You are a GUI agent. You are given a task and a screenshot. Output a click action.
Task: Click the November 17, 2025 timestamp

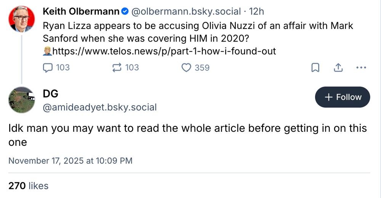(70, 161)
